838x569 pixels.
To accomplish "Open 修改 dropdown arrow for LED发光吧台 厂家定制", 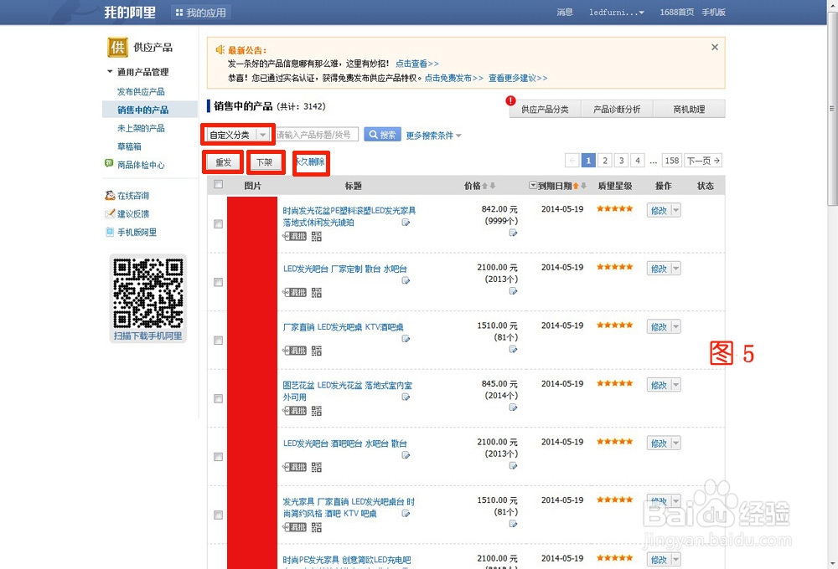I will click(675, 269).
